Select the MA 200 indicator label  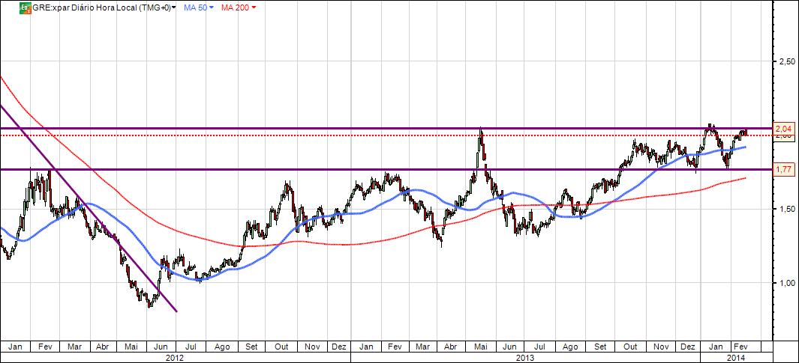click(x=235, y=7)
